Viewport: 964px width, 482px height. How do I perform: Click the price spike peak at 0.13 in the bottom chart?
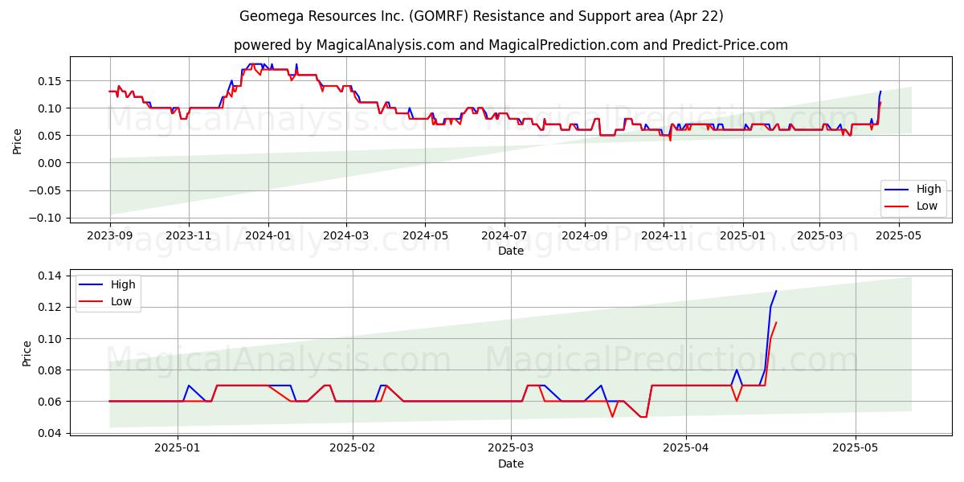(x=776, y=292)
